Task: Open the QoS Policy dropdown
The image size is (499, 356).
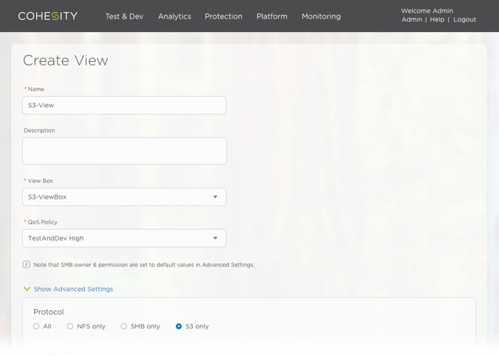Action: tap(124, 238)
